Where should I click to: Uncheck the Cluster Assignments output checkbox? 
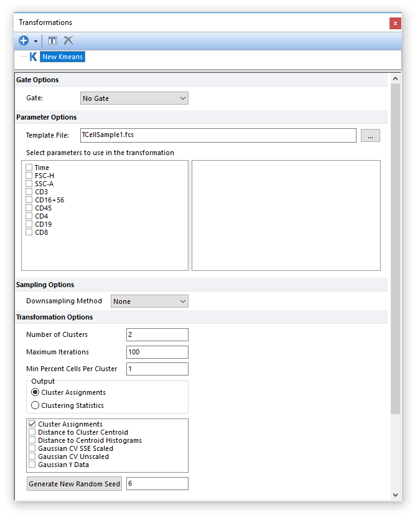[x=32, y=424]
